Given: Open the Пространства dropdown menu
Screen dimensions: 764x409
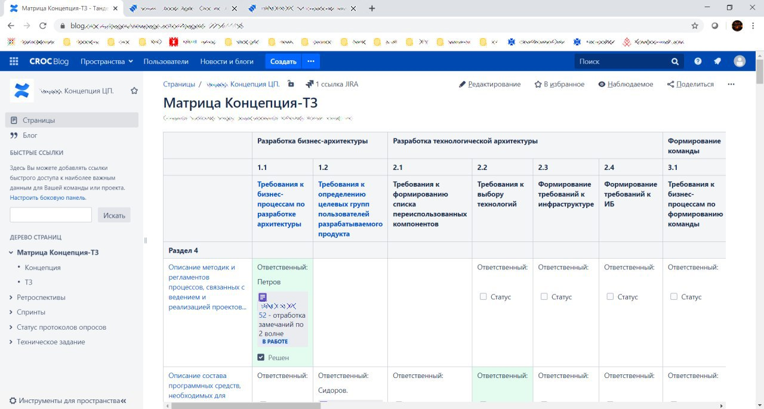Looking at the screenshot, I should click(106, 61).
